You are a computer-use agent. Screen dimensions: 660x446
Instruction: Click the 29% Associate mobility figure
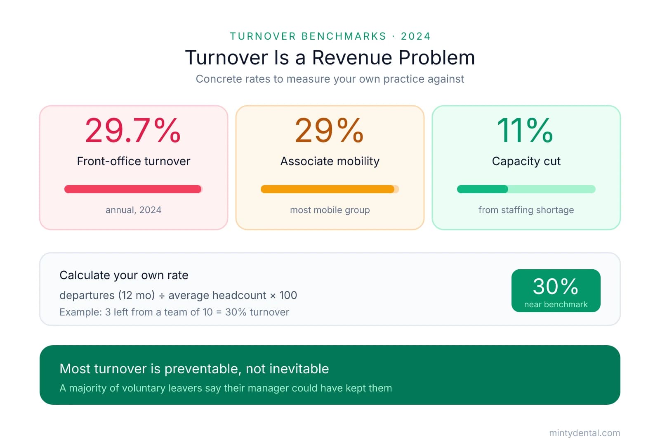pyautogui.click(x=330, y=130)
